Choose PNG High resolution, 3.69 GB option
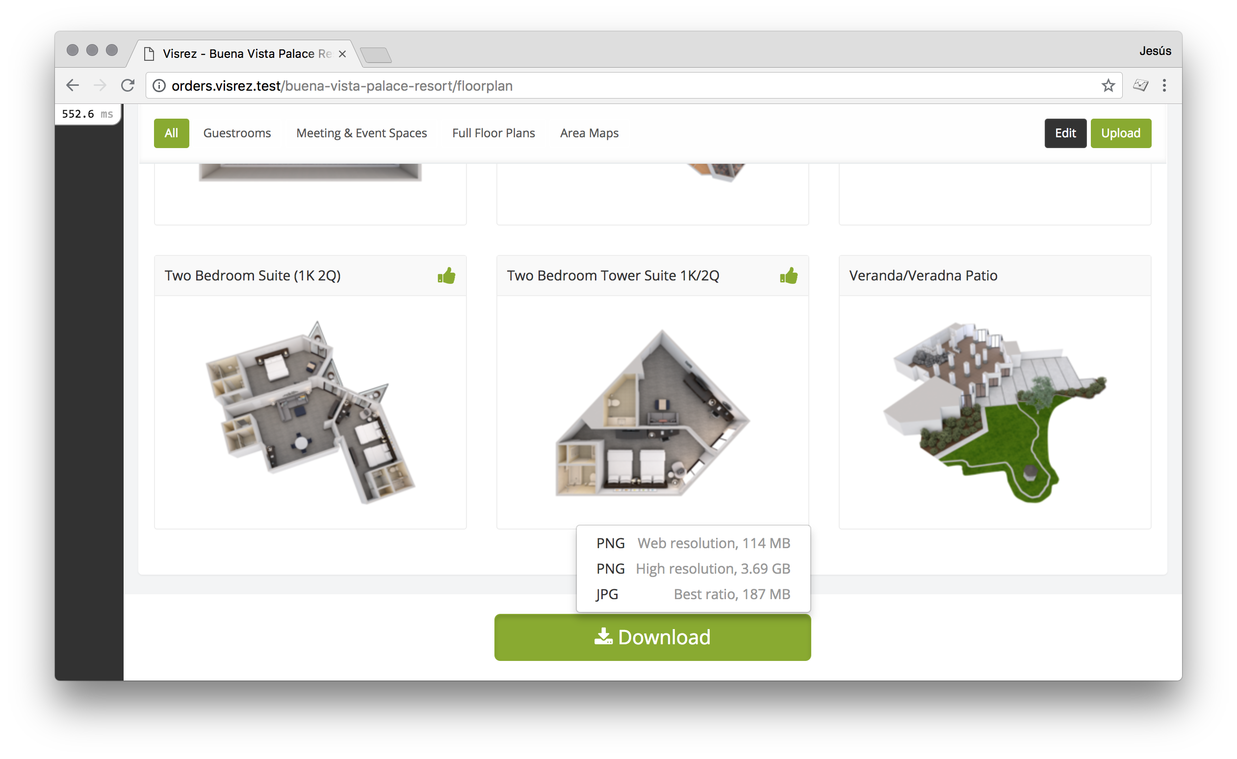The width and height of the screenshot is (1237, 759). pyautogui.click(x=694, y=569)
